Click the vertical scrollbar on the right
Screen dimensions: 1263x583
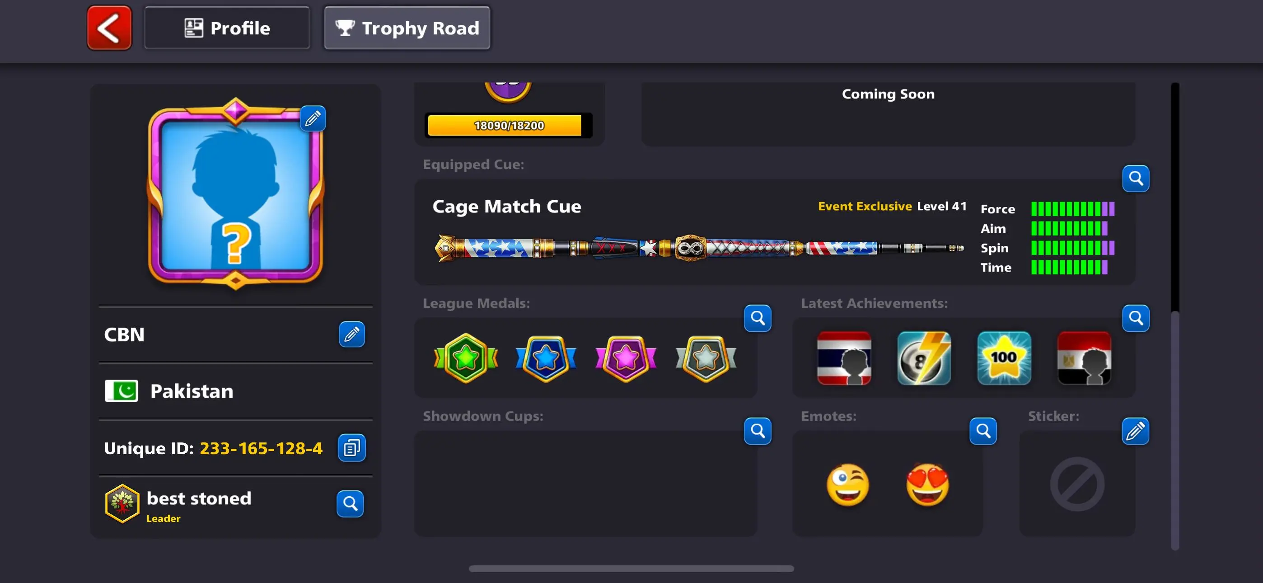click(1175, 316)
